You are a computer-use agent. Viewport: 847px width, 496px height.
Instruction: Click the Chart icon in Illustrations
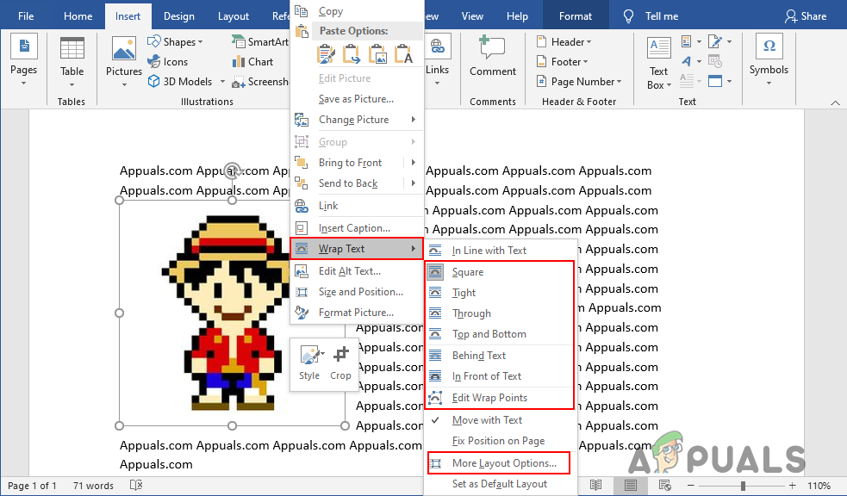point(238,62)
